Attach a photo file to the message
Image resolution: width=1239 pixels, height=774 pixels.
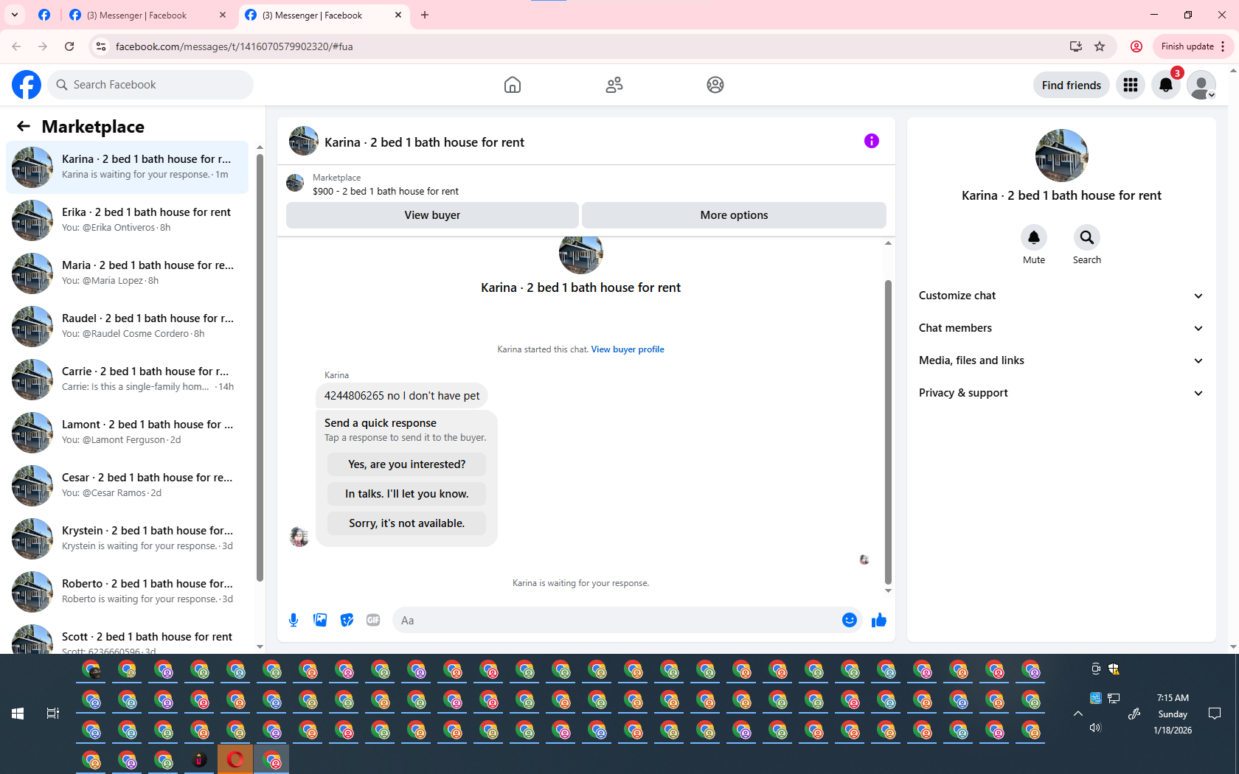pos(320,620)
